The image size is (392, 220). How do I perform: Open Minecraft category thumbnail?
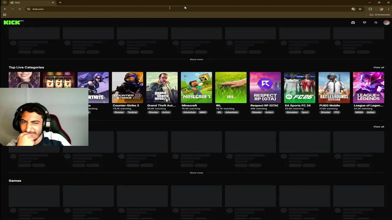[196, 87]
